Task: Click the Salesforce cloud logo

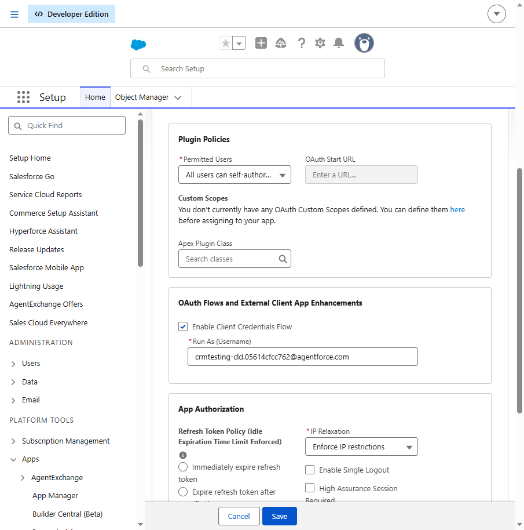Action: (138, 44)
